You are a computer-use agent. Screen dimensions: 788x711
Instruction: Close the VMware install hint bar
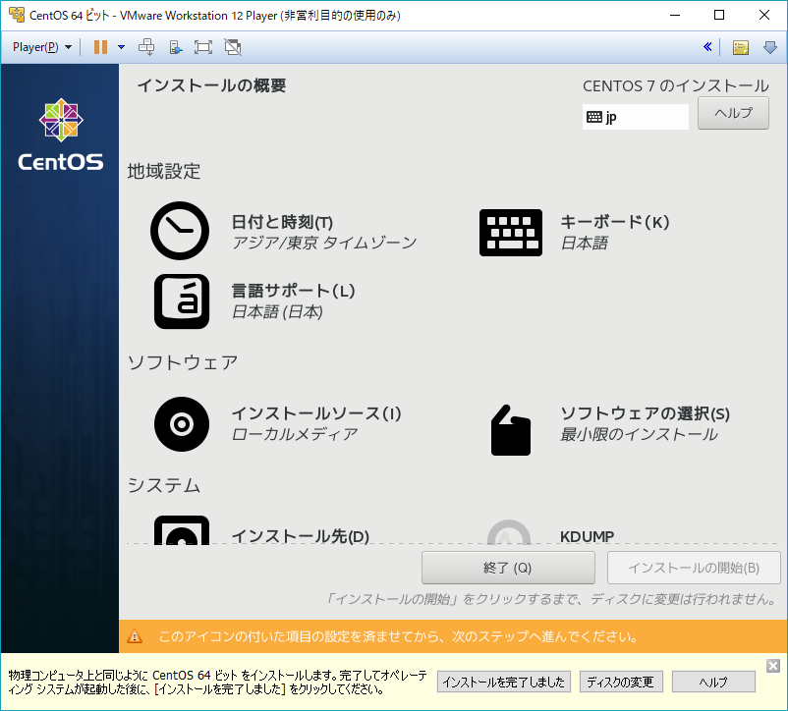pyautogui.click(x=773, y=666)
